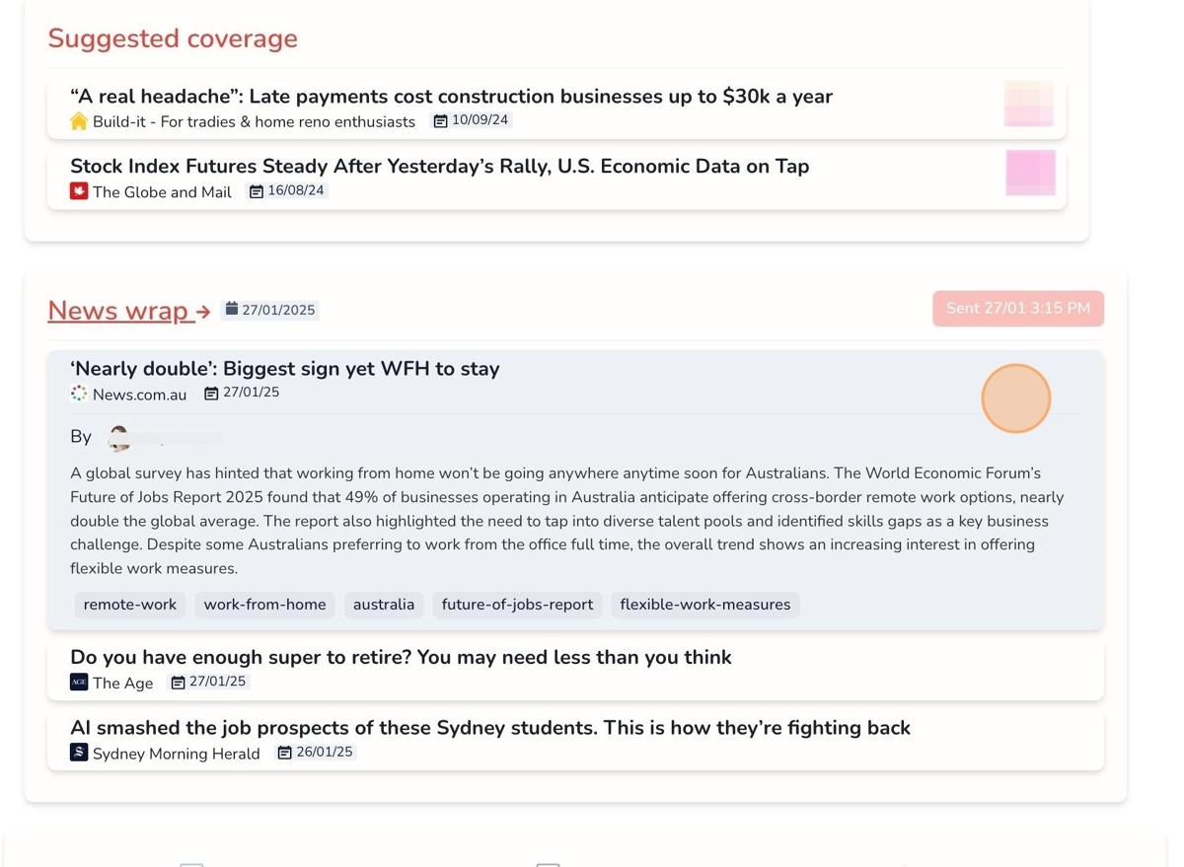Open the Stock Index Futures article thumbnail

(1030, 173)
